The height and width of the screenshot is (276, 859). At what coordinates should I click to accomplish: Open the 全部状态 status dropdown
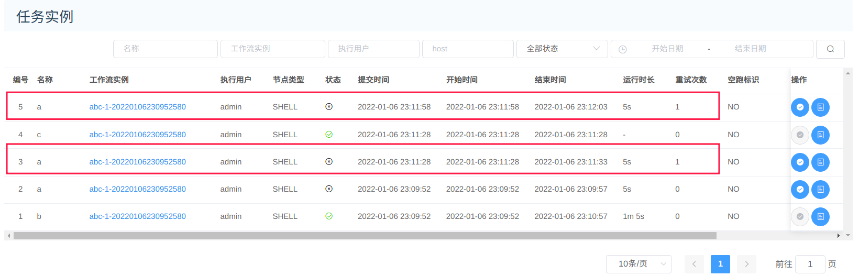point(562,49)
